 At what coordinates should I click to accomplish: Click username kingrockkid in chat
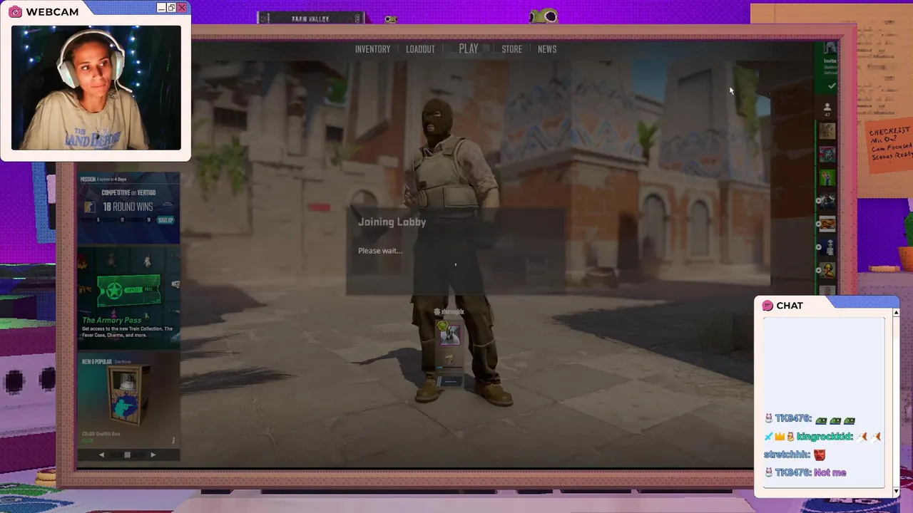(x=825, y=437)
